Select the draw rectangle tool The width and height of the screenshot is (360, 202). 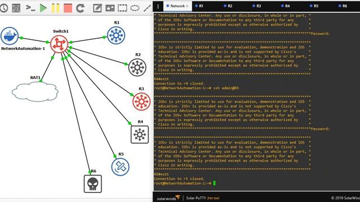click(x=123, y=8)
